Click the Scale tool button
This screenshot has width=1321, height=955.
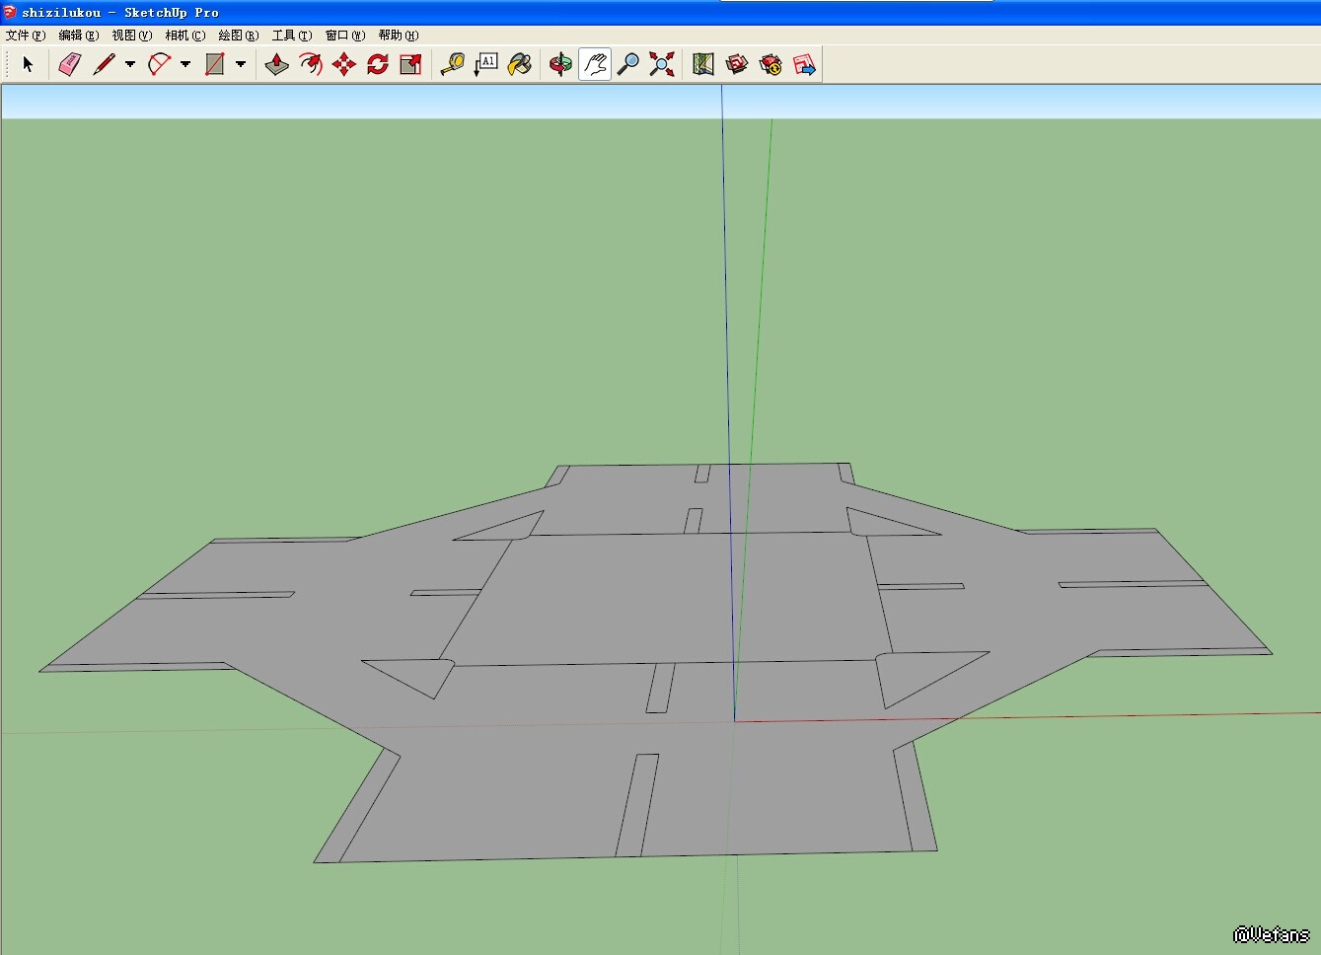410,64
